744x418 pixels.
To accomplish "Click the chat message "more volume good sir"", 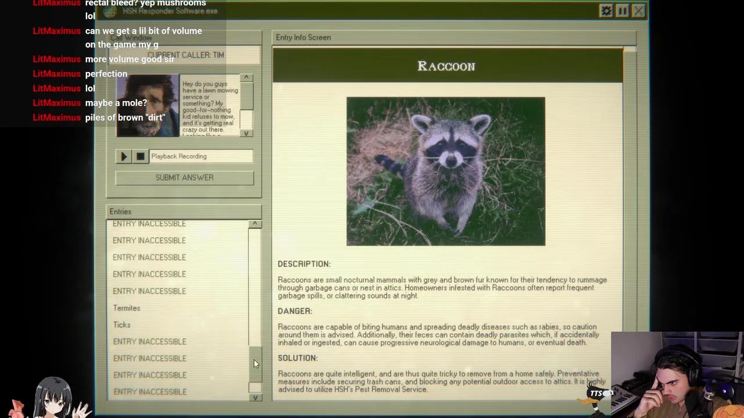I will click(130, 59).
